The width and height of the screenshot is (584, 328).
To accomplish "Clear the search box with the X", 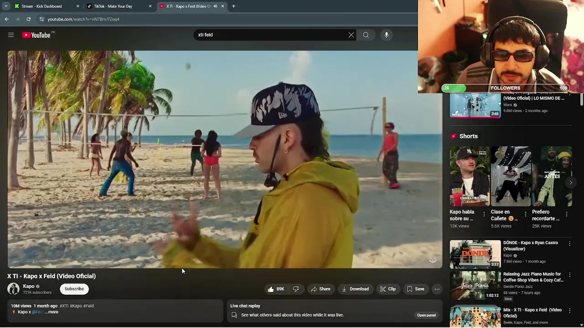I will [x=351, y=35].
